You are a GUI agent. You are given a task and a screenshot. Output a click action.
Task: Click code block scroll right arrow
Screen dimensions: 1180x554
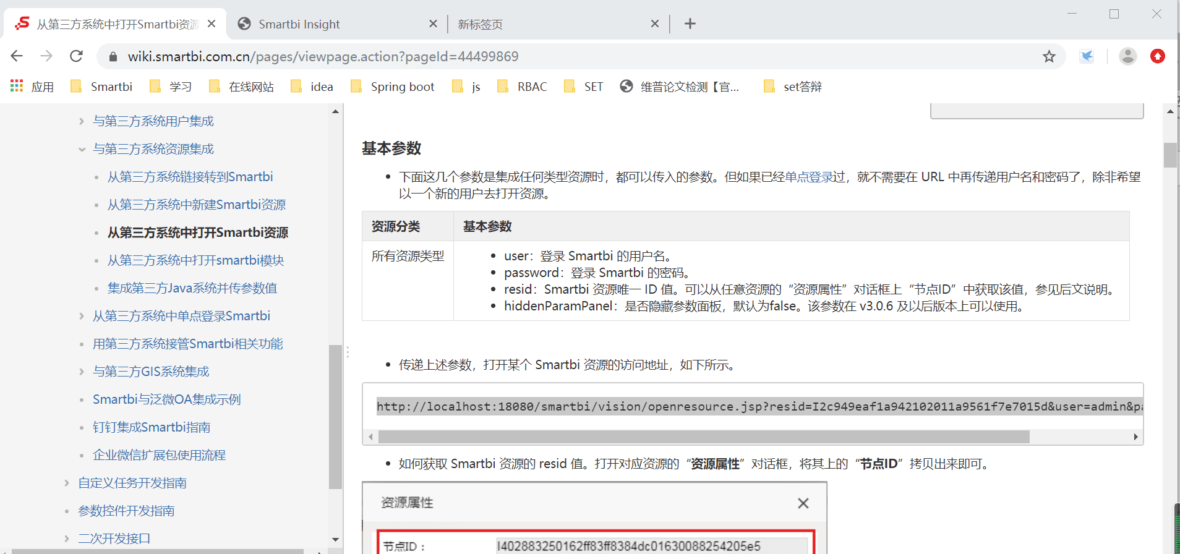click(x=1135, y=437)
